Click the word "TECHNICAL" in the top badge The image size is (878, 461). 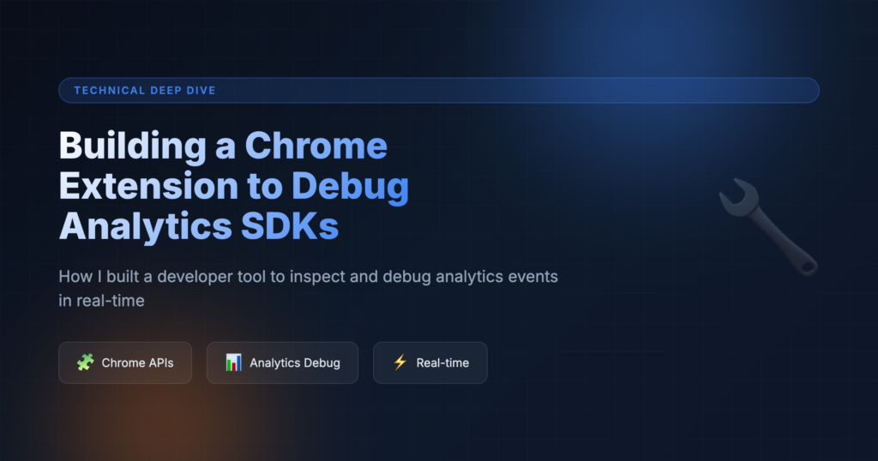pyautogui.click(x=101, y=90)
